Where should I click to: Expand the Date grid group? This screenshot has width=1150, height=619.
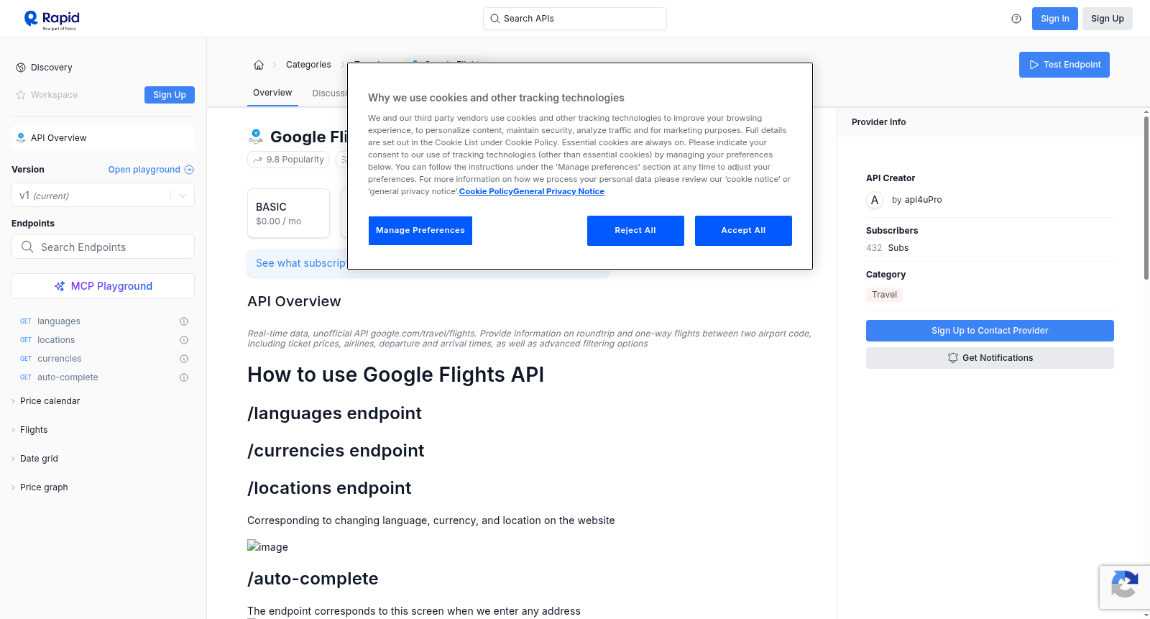pyautogui.click(x=39, y=459)
